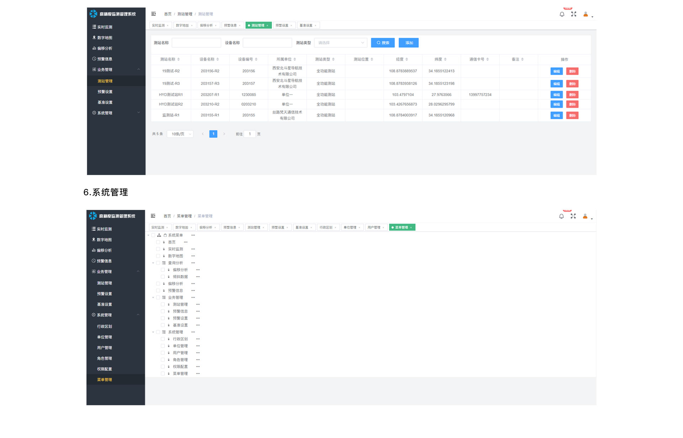Sort by 设备编号 column sort arrows
Viewport: 683px width, 438px height.
coord(256,59)
